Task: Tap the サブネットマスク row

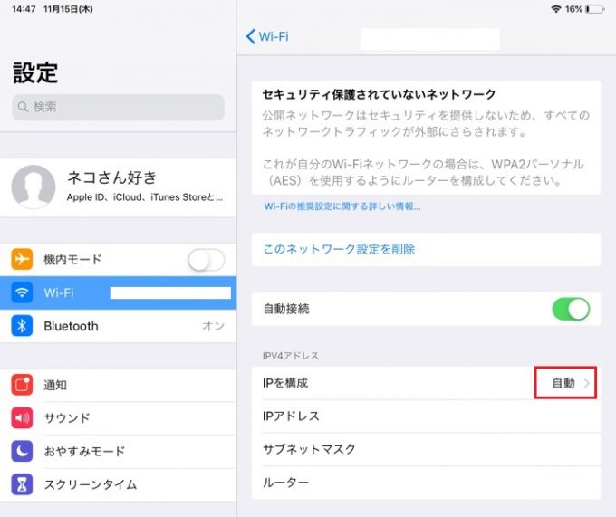Action: point(426,449)
